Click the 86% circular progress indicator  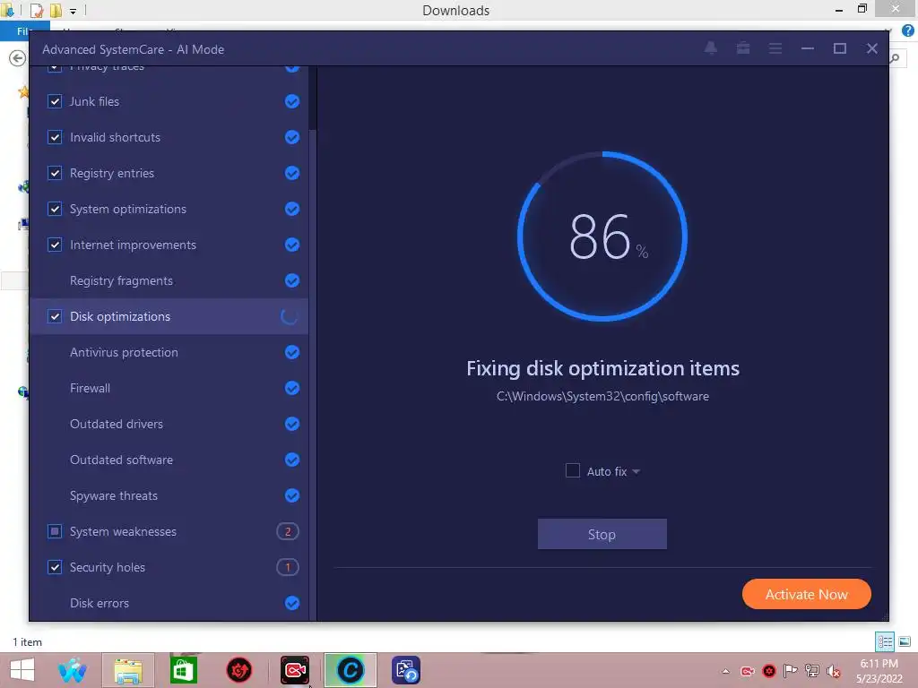click(602, 236)
